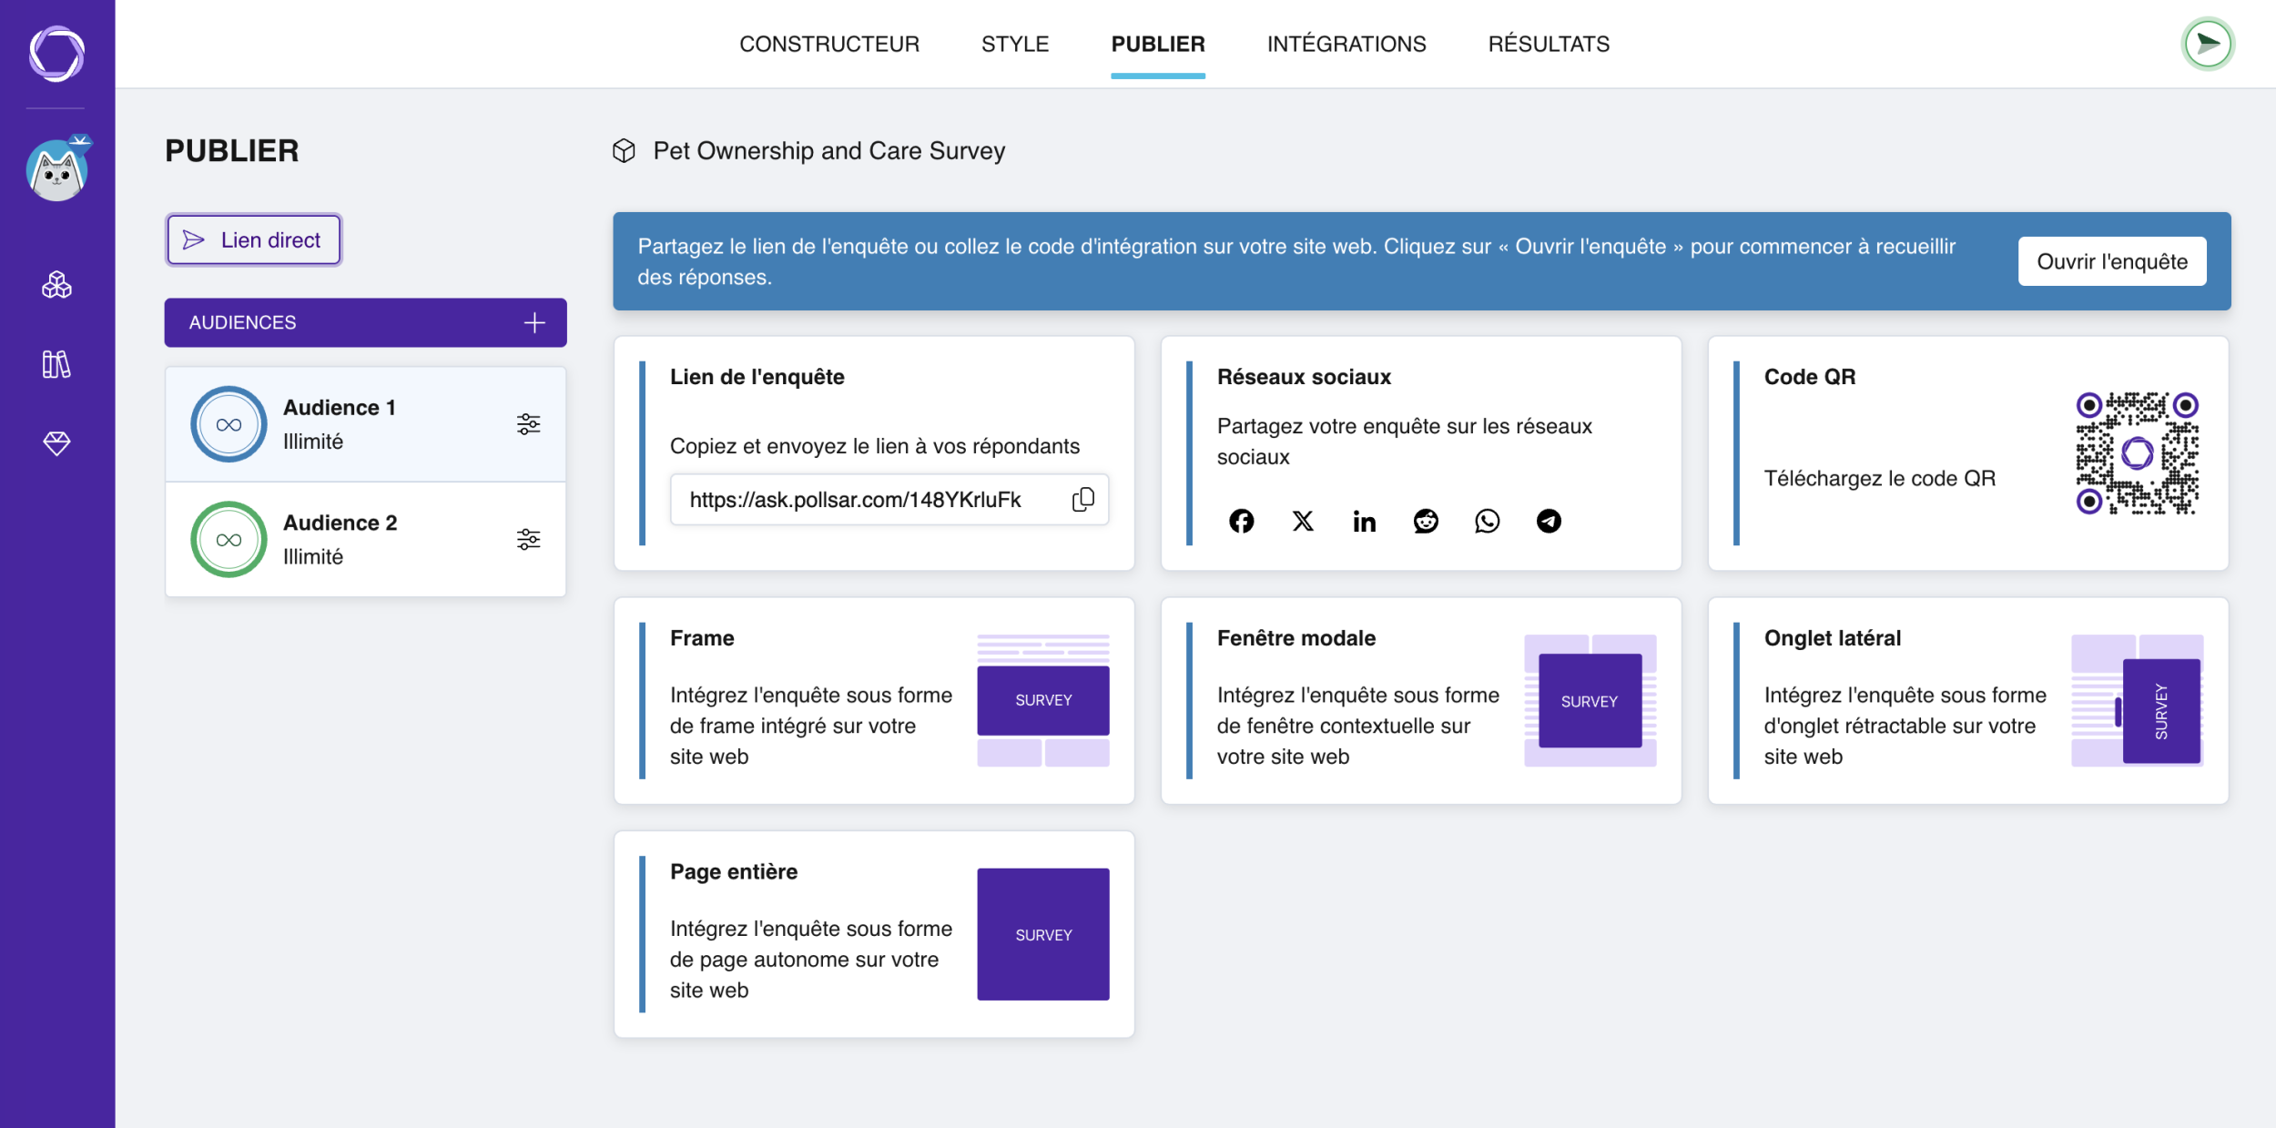The height and width of the screenshot is (1128, 2276).
Task: Switch to the CONSTRUCTEUR tab
Action: pyautogui.click(x=829, y=44)
